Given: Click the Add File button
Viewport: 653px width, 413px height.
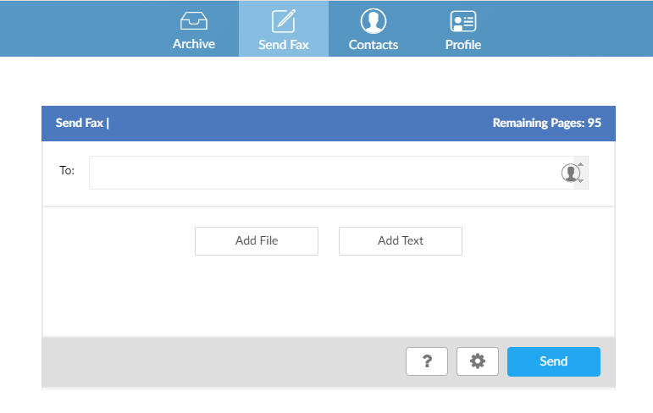Looking at the screenshot, I should pos(257,241).
